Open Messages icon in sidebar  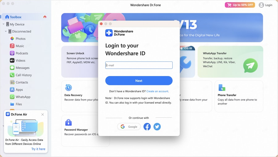[x=12, y=68]
